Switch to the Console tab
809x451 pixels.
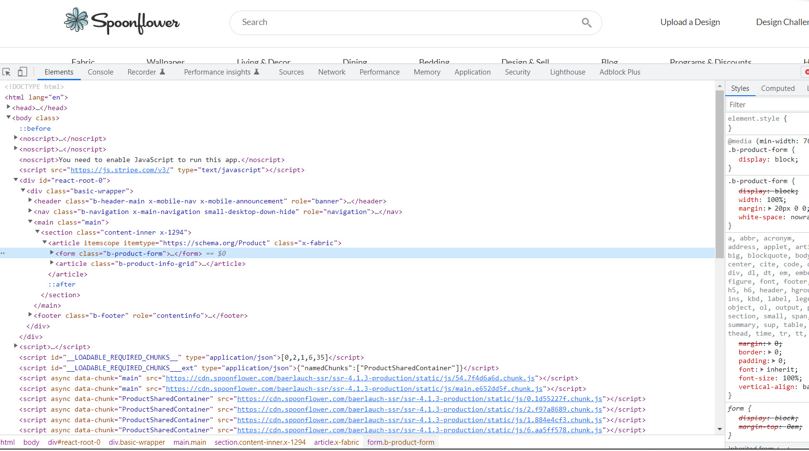[101, 72]
